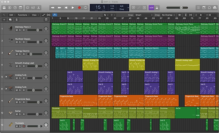
Task: Start playback with the Play button
Action: pos(73,8)
